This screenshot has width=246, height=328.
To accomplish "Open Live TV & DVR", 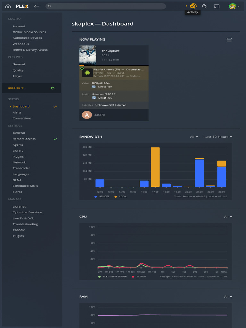I will [23, 218].
